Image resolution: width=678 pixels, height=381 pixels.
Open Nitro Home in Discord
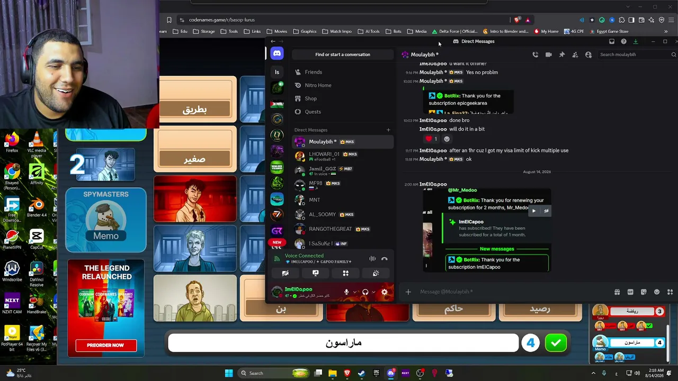pos(343,85)
